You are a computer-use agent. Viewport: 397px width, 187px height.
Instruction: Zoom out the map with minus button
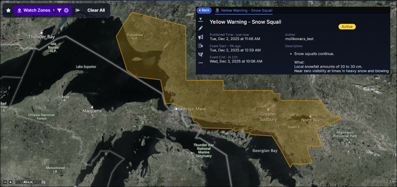point(5,182)
